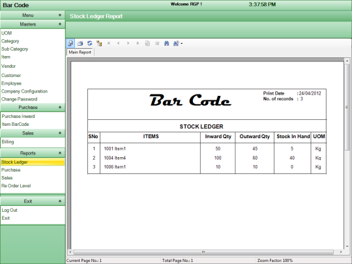The image size is (352, 264).
Task: Go to the next page arrow
Action: [128, 43]
